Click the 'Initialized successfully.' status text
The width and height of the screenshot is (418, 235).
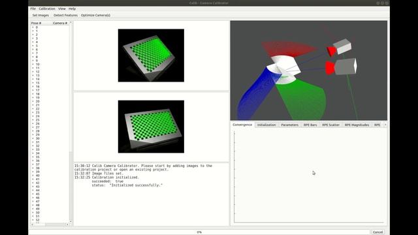pos(136,185)
